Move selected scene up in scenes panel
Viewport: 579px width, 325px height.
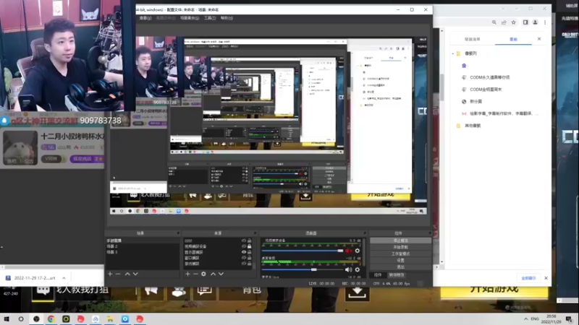(x=127, y=274)
